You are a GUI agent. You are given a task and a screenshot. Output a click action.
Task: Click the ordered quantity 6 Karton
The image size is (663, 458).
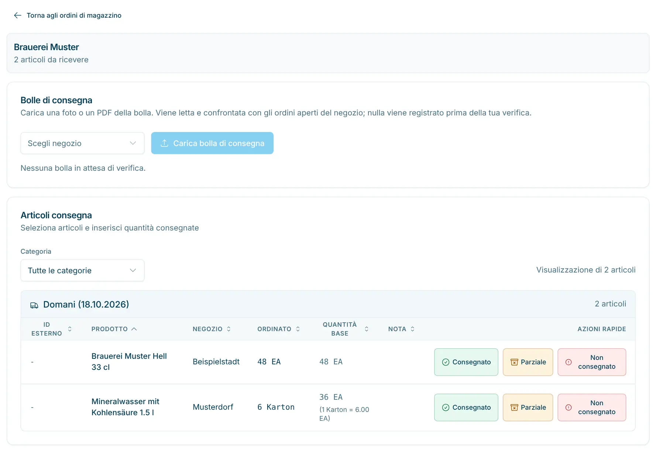(x=276, y=407)
